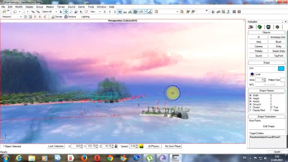Collapse the Shape Params rollup header
288x162 pixels.
click(x=266, y=91)
